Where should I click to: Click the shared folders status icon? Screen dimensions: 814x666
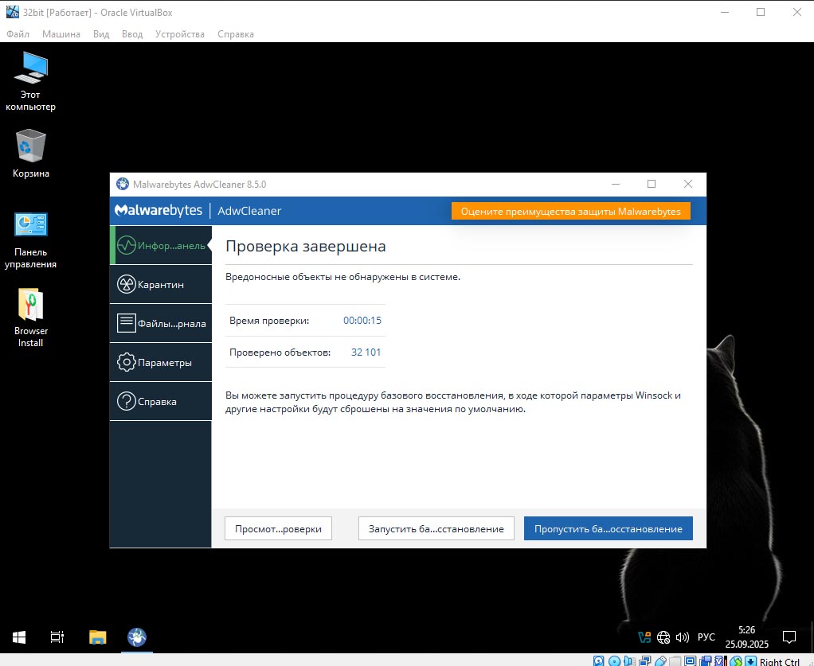[675, 660]
